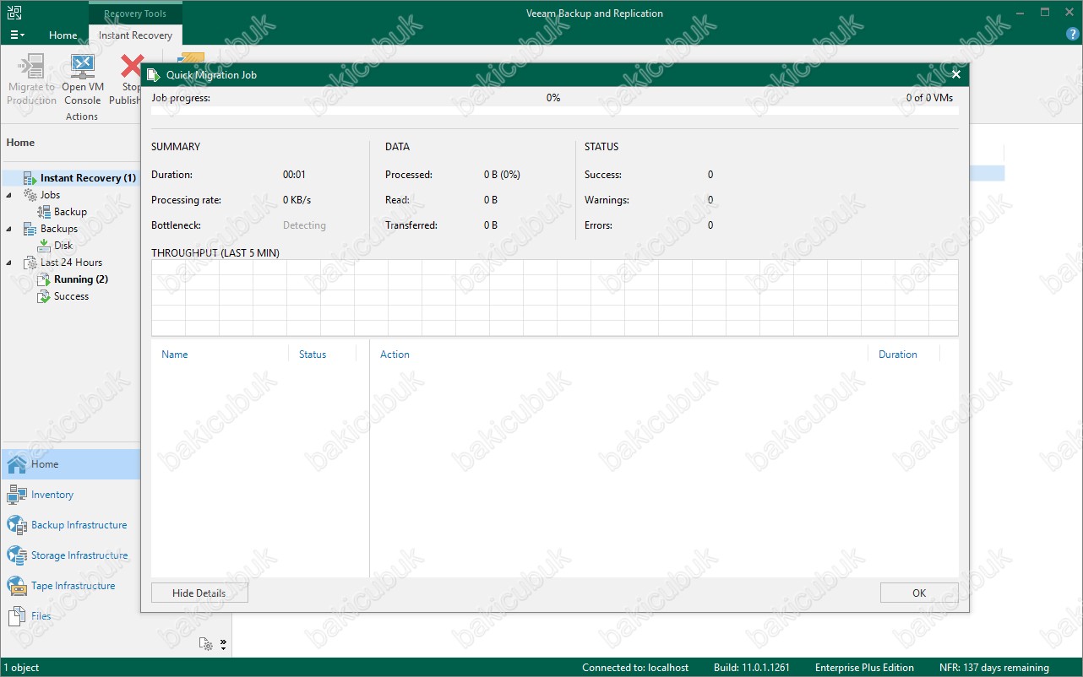Click the Disk download icon
This screenshot has height=677, width=1083.
(43, 246)
